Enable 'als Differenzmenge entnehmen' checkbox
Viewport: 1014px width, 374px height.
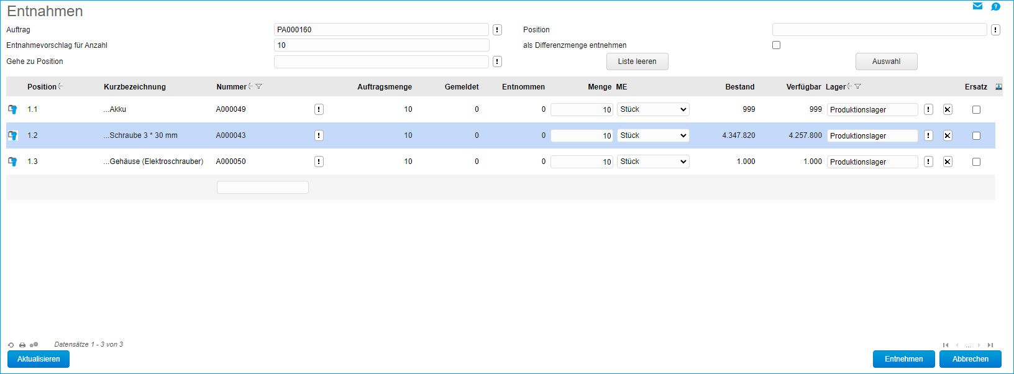pos(776,45)
